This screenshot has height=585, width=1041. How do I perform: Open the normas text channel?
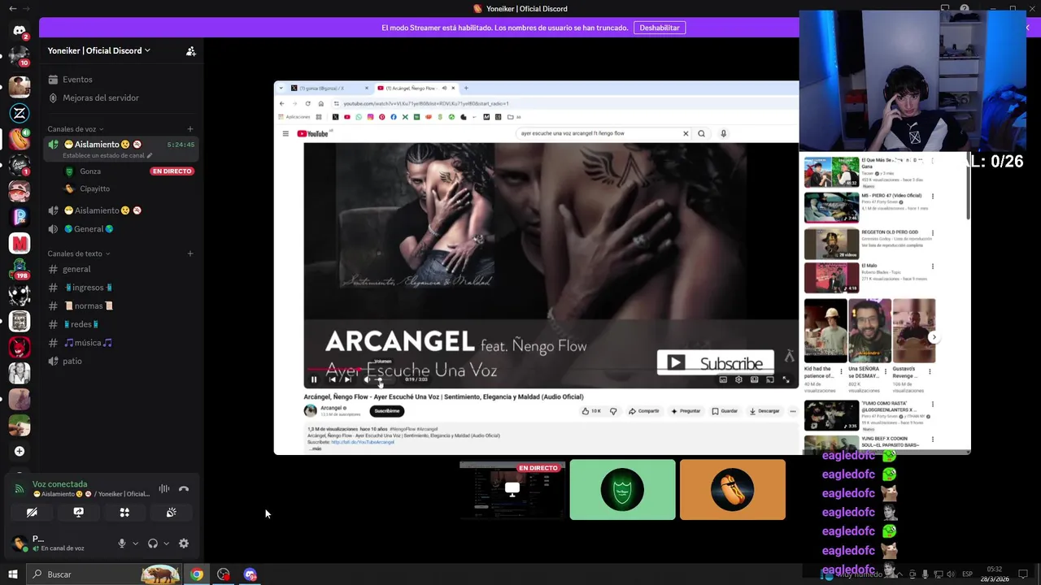pos(121,306)
